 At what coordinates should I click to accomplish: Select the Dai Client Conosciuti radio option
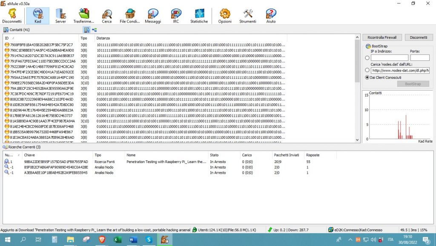(x=367, y=77)
